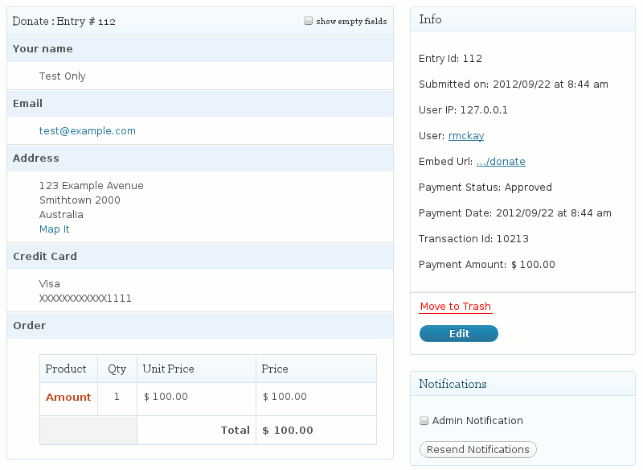Click the Notifications panel header
The image size is (643, 470).
pyautogui.click(x=522, y=384)
